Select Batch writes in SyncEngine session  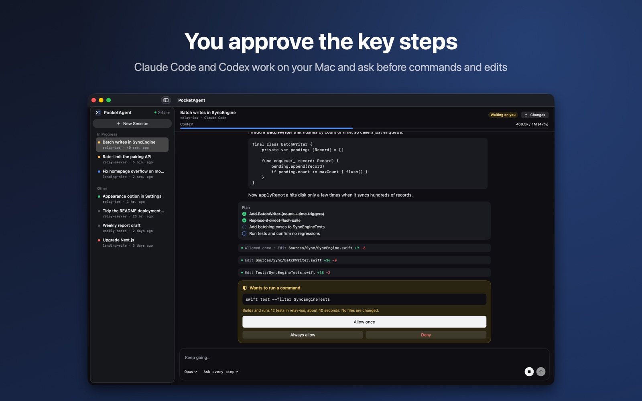[x=132, y=145]
